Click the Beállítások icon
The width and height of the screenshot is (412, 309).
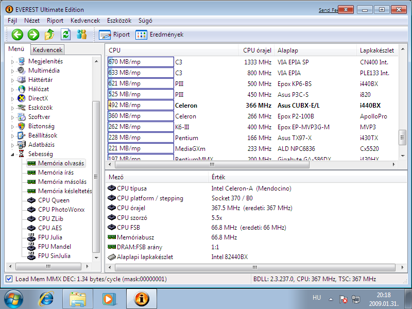click(22, 135)
